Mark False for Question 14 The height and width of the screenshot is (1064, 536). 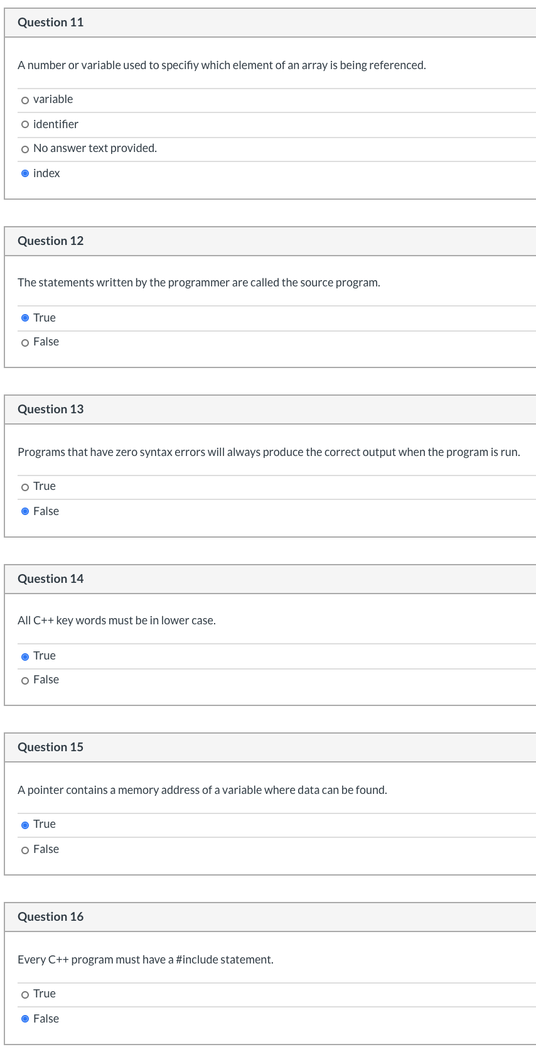pyautogui.click(x=25, y=680)
